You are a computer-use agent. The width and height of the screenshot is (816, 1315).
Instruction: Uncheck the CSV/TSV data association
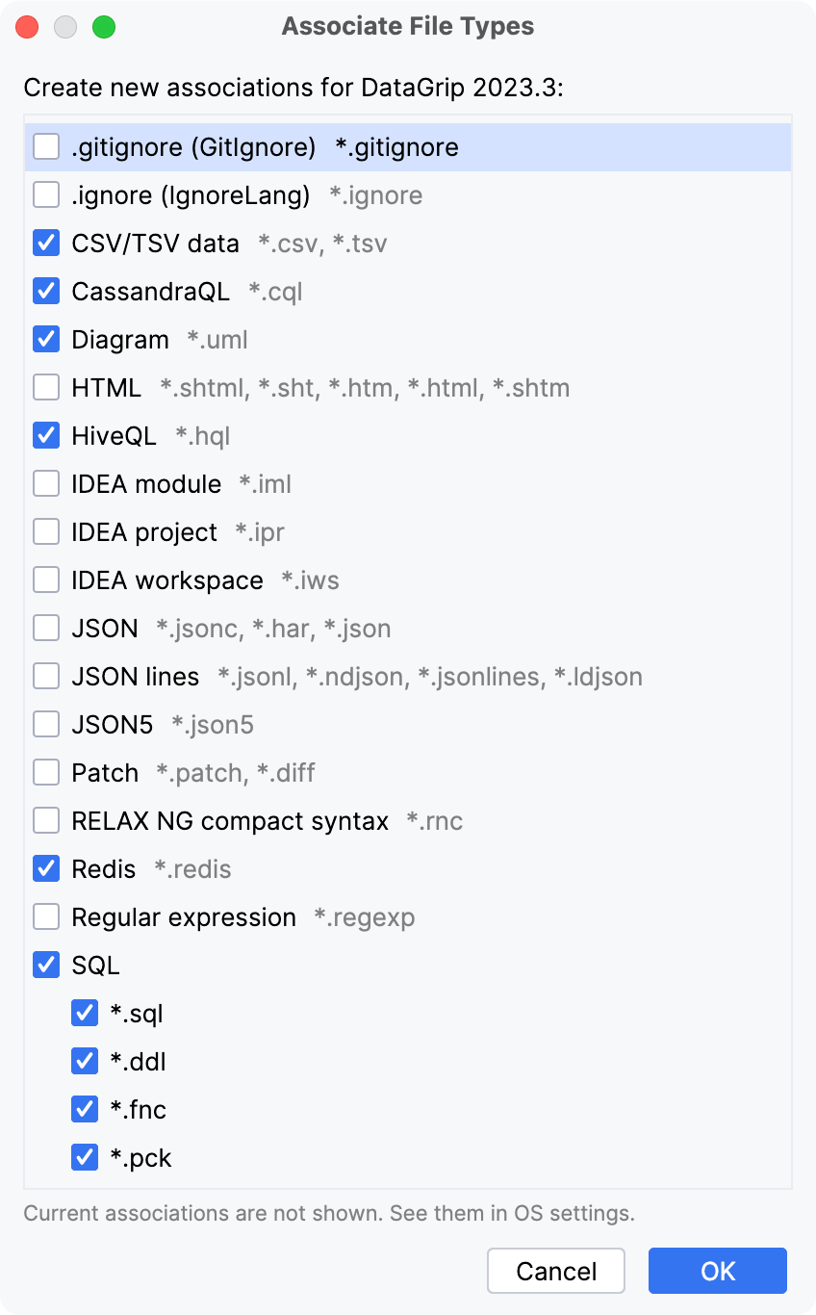pos(45,243)
